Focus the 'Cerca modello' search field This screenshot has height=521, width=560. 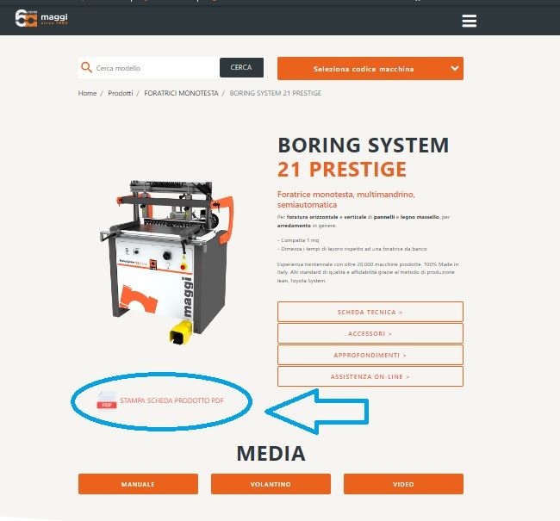(148, 67)
